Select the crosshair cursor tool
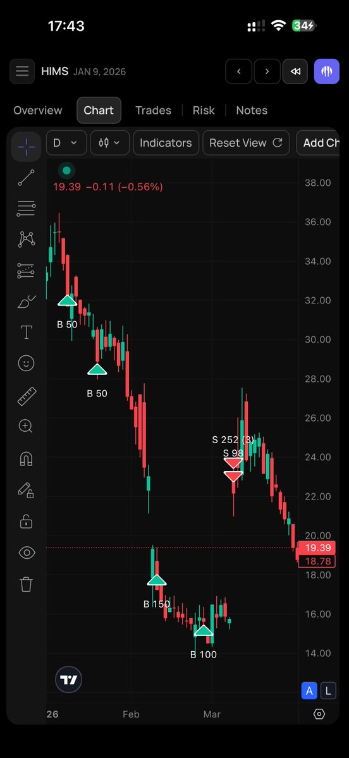The height and width of the screenshot is (758, 349). [x=26, y=146]
